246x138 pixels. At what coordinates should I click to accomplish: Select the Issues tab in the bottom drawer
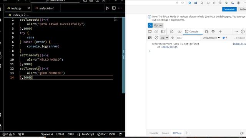tap(165, 133)
